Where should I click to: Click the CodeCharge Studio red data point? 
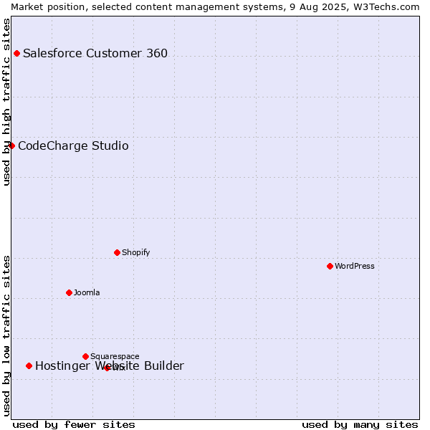pyautogui.click(x=11, y=146)
